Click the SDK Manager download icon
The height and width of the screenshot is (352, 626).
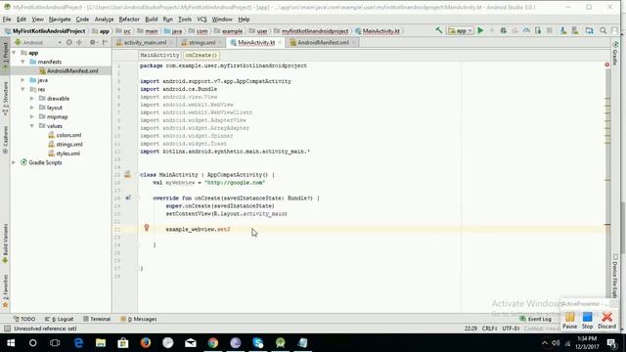(x=563, y=30)
